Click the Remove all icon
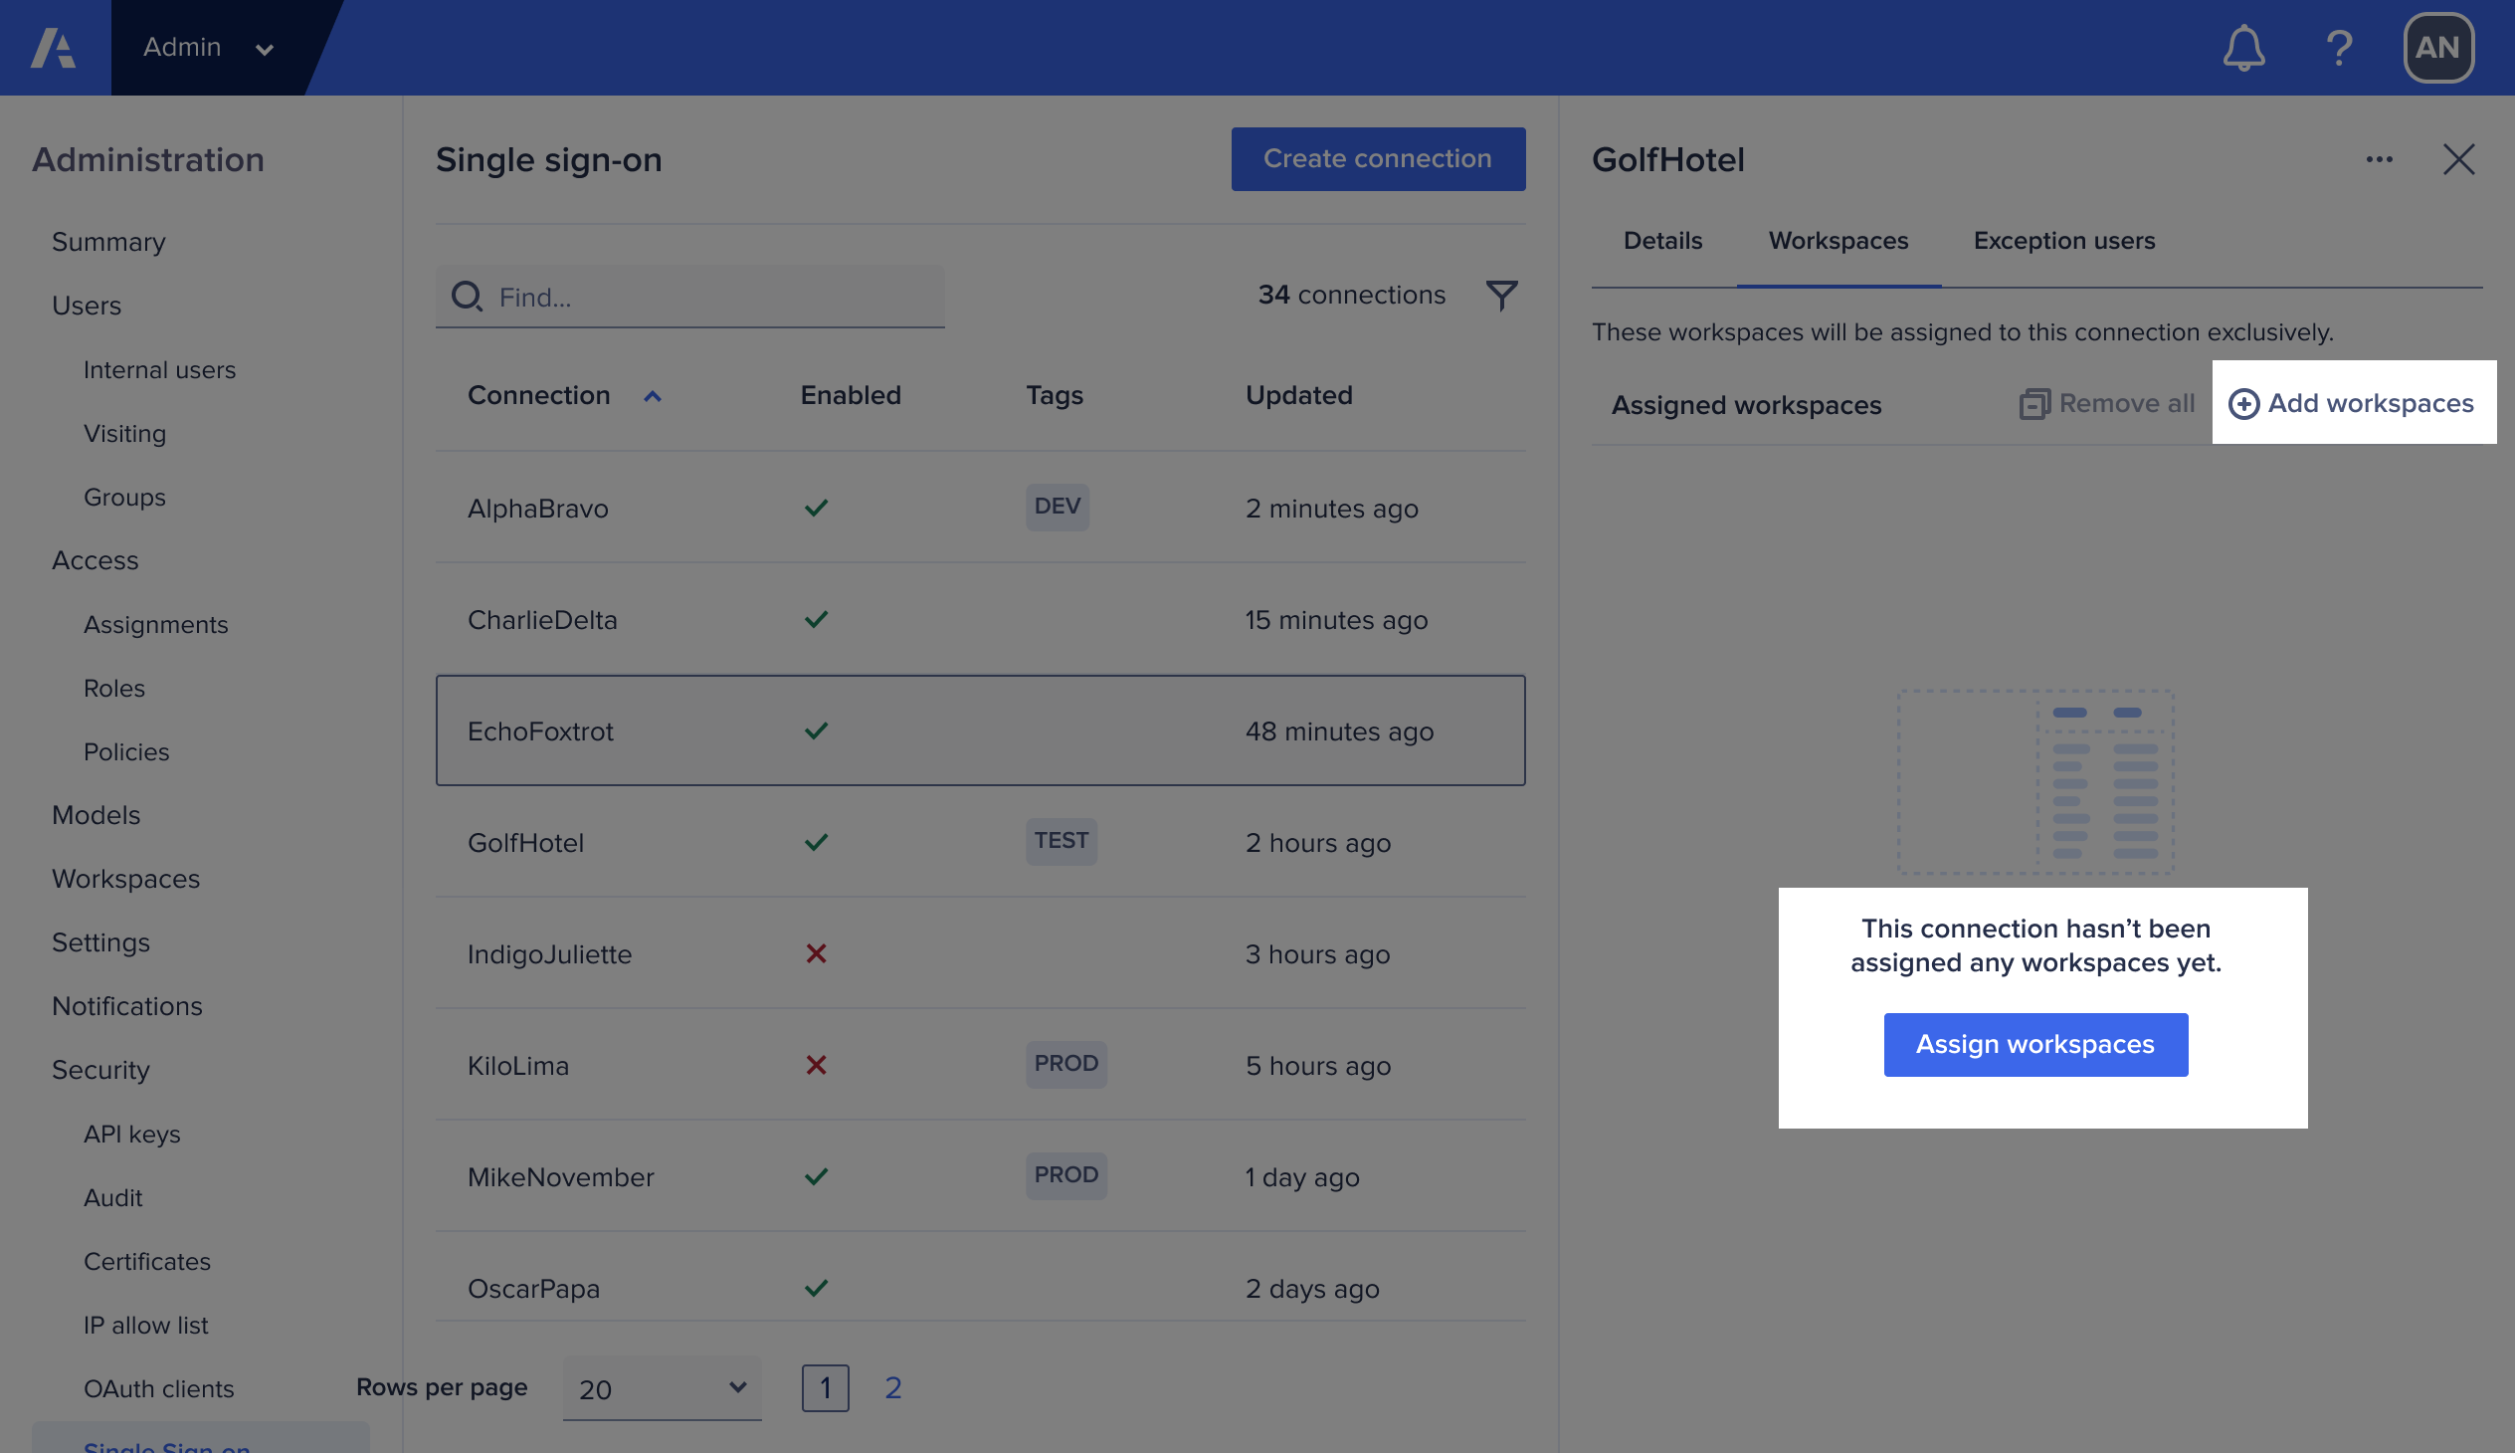The width and height of the screenshot is (2515, 1453). pos(2035,403)
